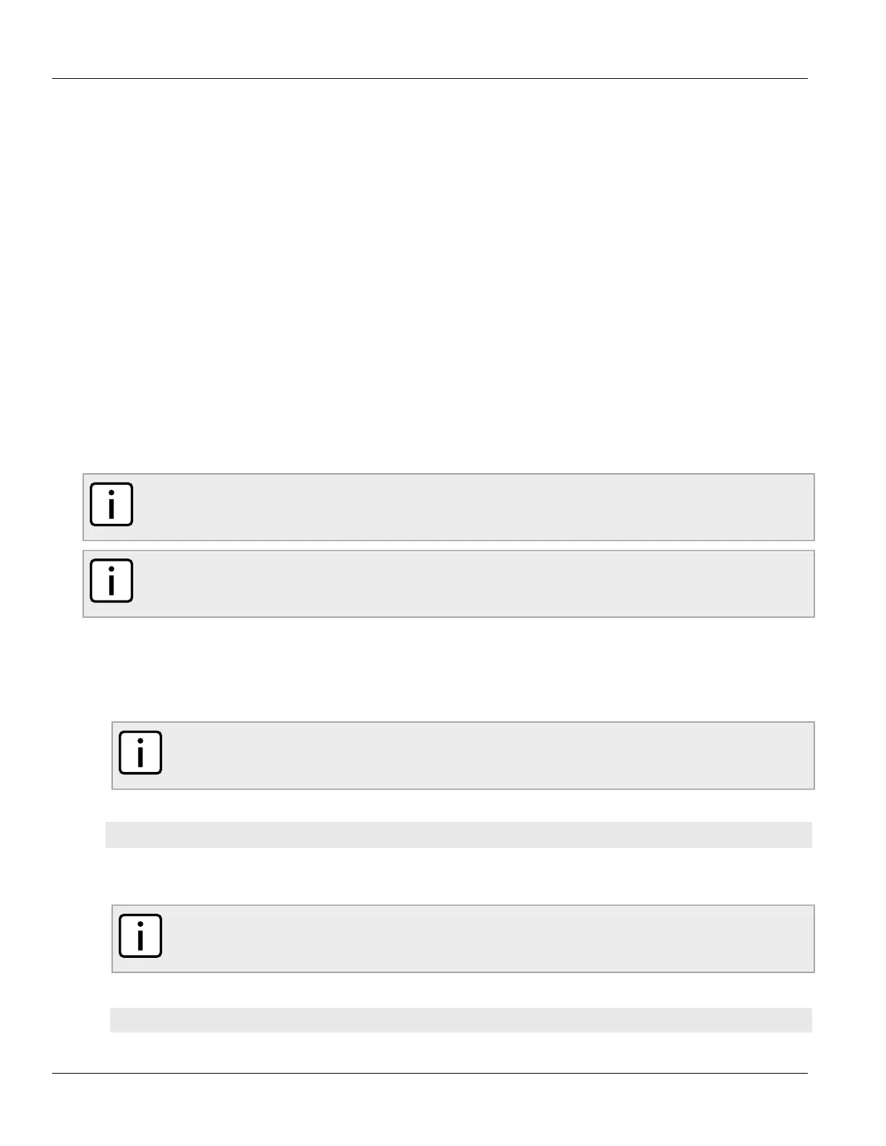The height and width of the screenshot is (1146, 886).
Task: Click the header horizontal rule at page top
Action: click(x=430, y=78)
